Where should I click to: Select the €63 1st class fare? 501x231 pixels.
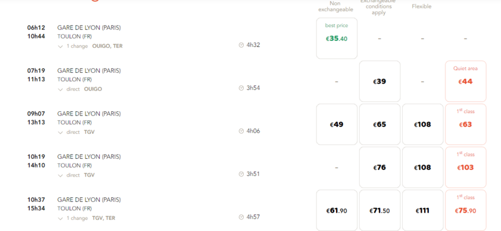(x=466, y=124)
